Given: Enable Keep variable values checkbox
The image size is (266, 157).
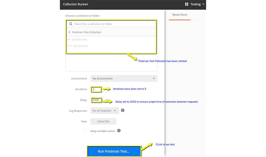Looking at the screenshot, I should point(85,131).
